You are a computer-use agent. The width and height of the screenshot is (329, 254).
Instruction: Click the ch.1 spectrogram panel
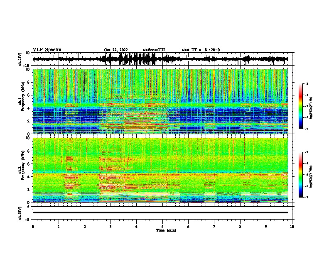tap(160, 101)
